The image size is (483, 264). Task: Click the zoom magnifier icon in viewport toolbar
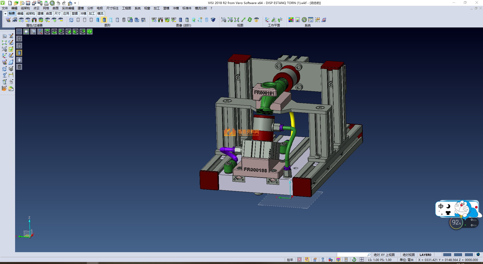[x=33, y=31]
